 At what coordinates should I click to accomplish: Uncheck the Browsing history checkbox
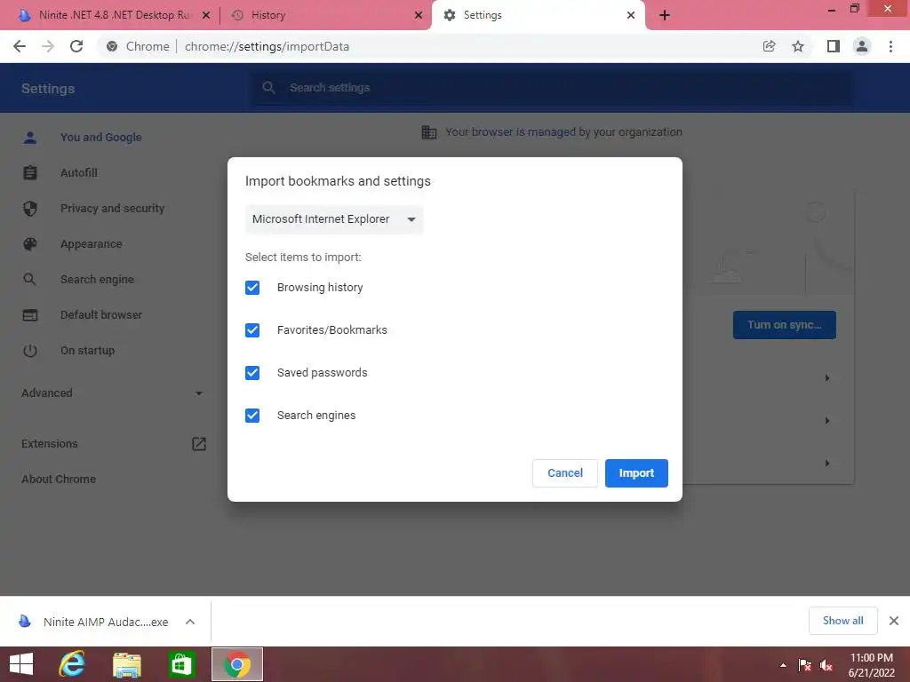[252, 288]
